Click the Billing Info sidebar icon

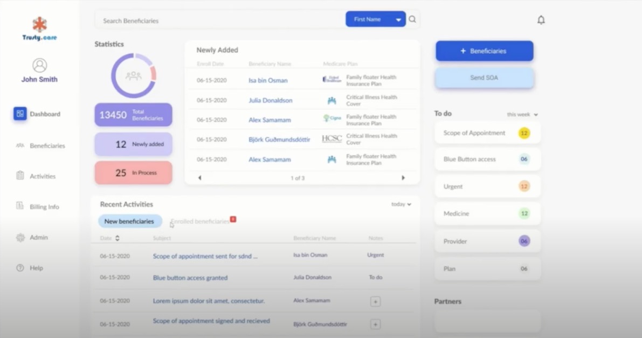20,206
